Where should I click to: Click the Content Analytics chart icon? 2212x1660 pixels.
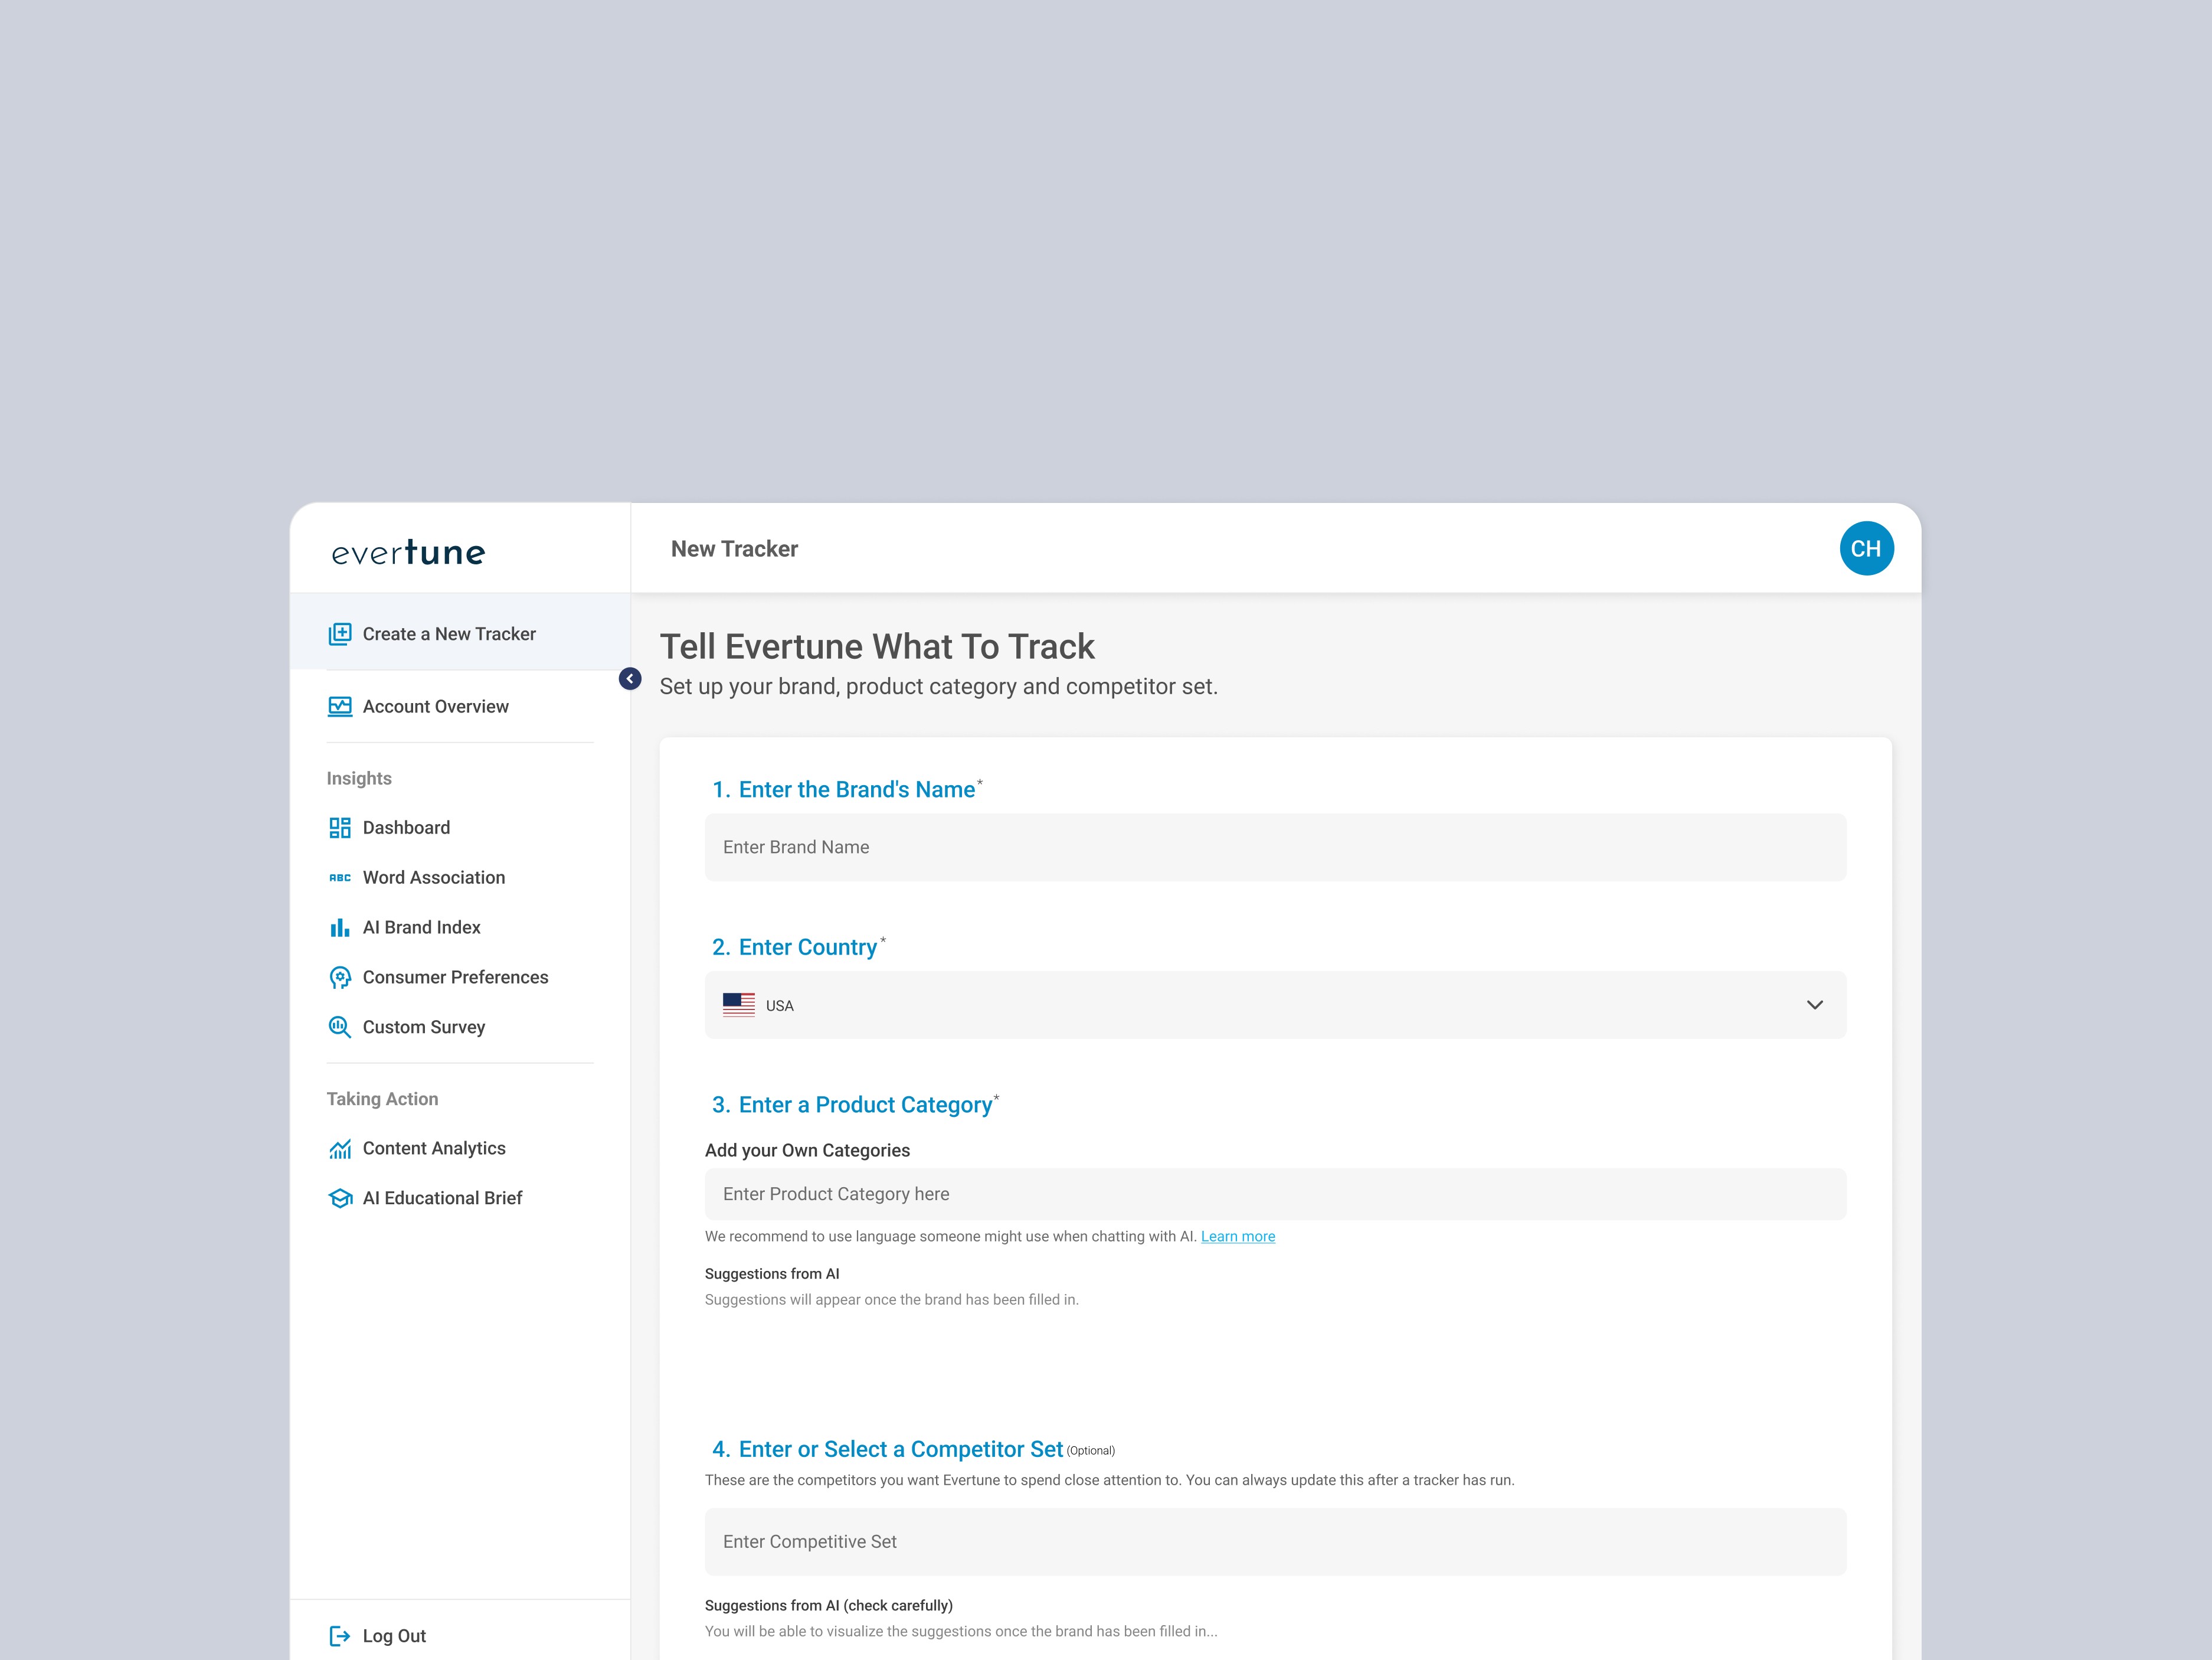tap(340, 1149)
